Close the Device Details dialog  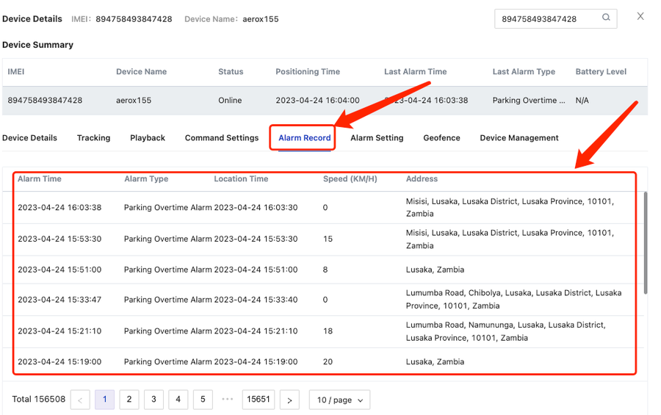point(640,16)
